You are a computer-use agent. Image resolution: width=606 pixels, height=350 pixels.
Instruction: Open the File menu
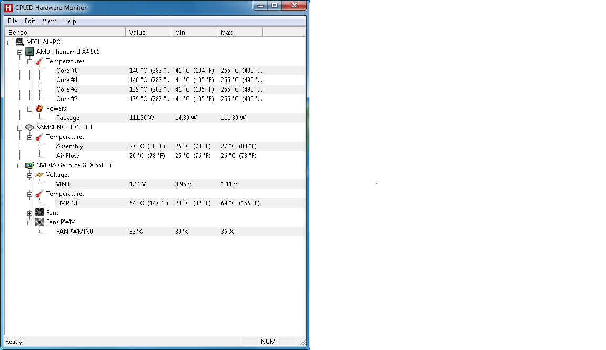pos(13,21)
